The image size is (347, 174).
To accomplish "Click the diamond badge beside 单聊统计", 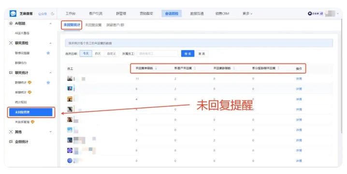I will coord(29,92).
